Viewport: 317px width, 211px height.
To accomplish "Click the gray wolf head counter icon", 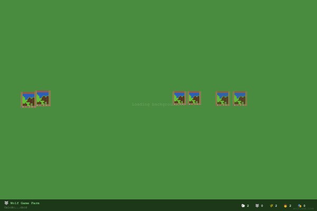I will tap(257, 206).
